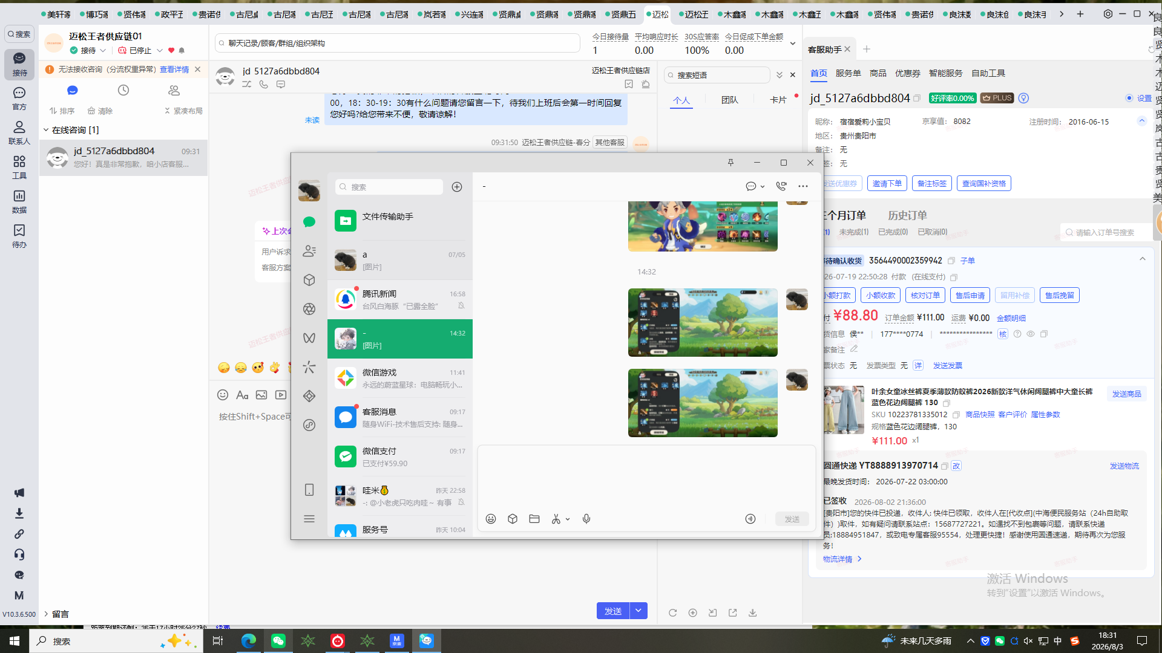Click the 邀请下单 button
The width and height of the screenshot is (1162, 653).
(887, 183)
